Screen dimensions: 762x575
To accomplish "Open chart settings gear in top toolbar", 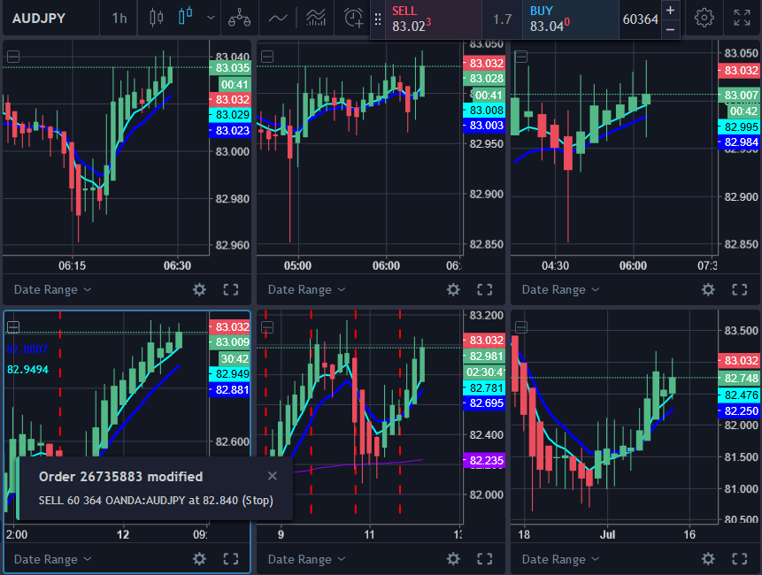I will pyautogui.click(x=704, y=18).
